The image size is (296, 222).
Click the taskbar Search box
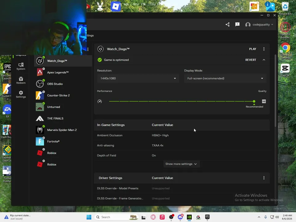(116, 217)
